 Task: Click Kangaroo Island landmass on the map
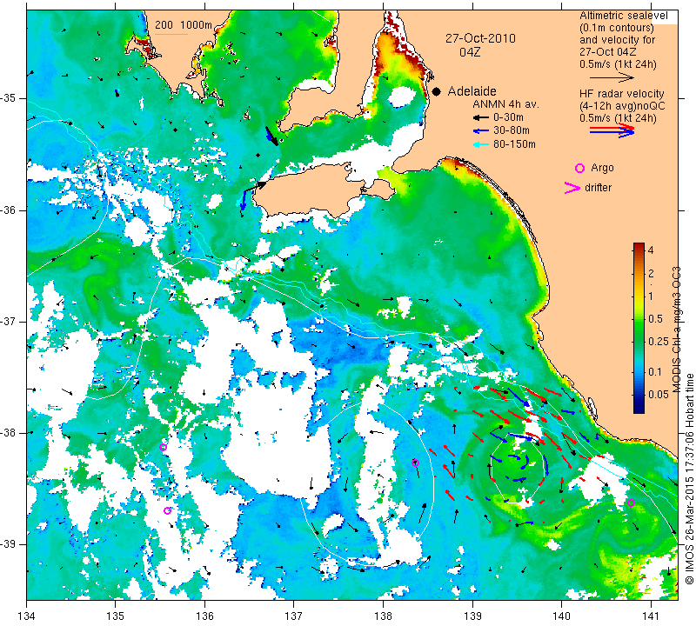click(x=311, y=190)
